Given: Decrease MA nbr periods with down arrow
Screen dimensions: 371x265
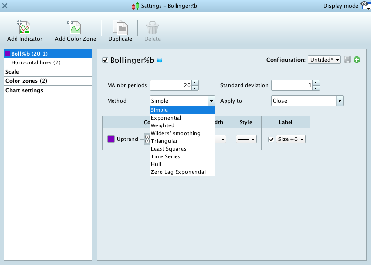Looking at the screenshot, I should [x=195, y=88].
